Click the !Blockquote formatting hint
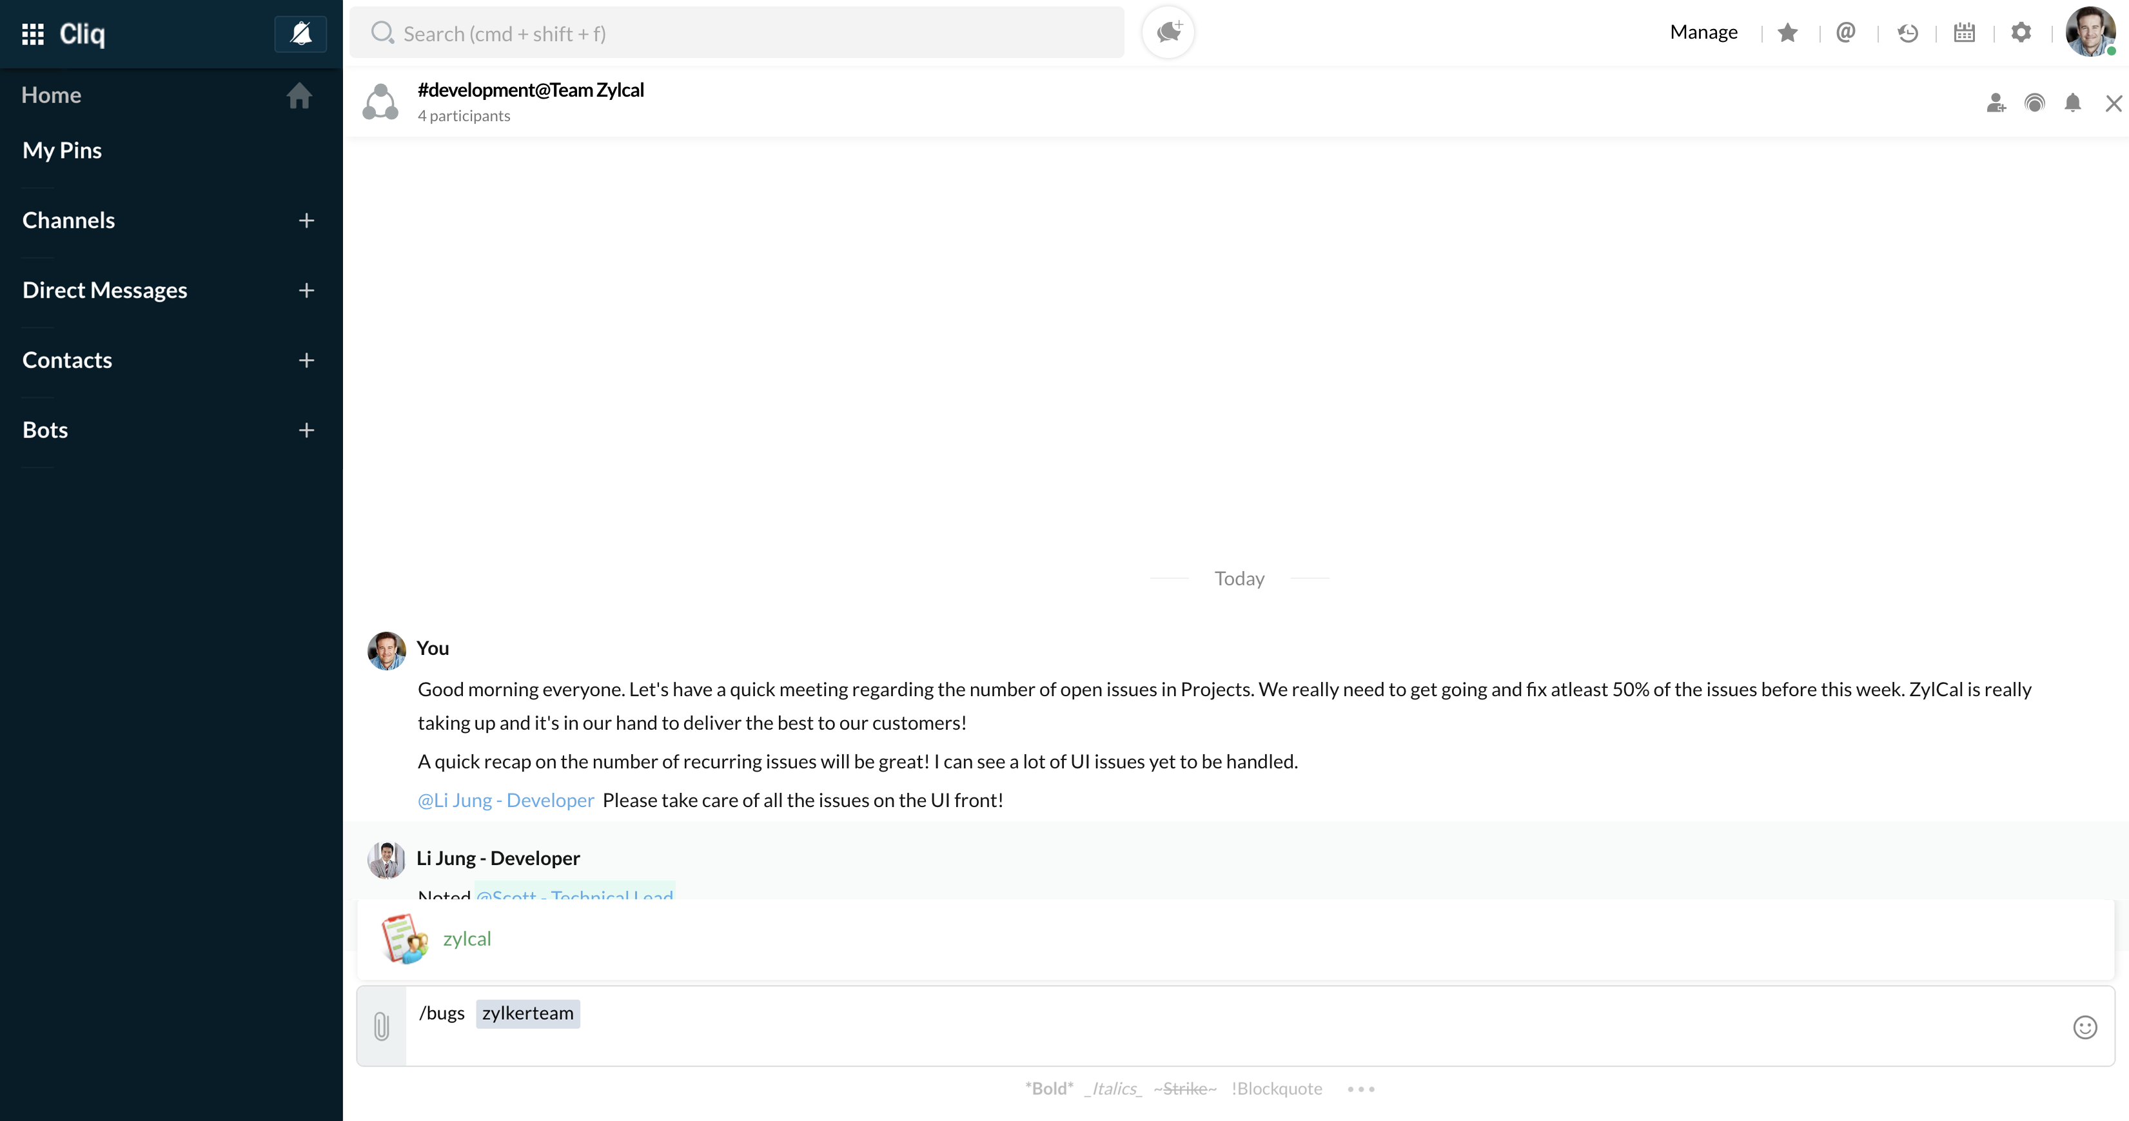 point(1277,1089)
